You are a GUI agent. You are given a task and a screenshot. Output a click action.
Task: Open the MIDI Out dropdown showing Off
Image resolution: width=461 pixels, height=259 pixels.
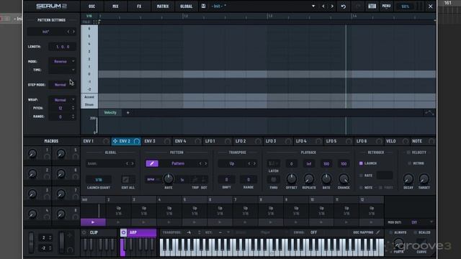[422, 222]
